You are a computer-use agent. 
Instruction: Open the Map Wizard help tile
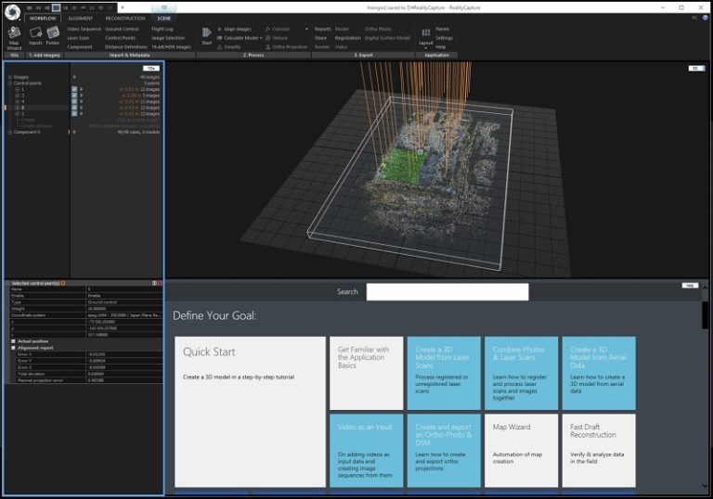click(520, 450)
